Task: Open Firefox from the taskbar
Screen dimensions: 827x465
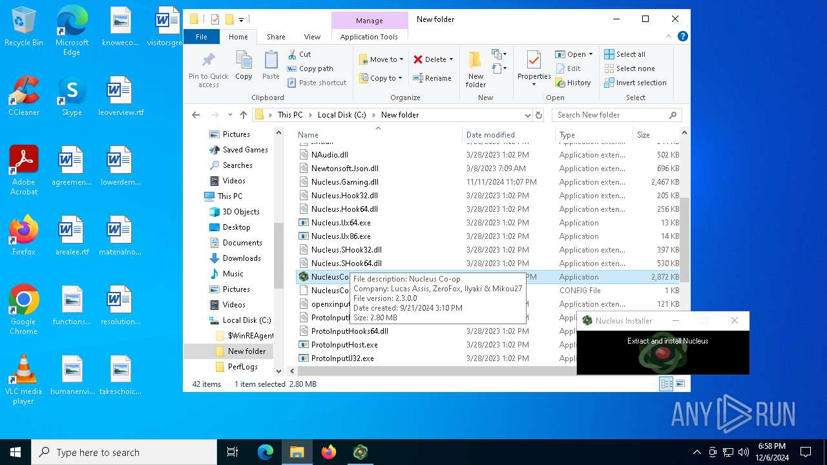Action: tap(329, 452)
